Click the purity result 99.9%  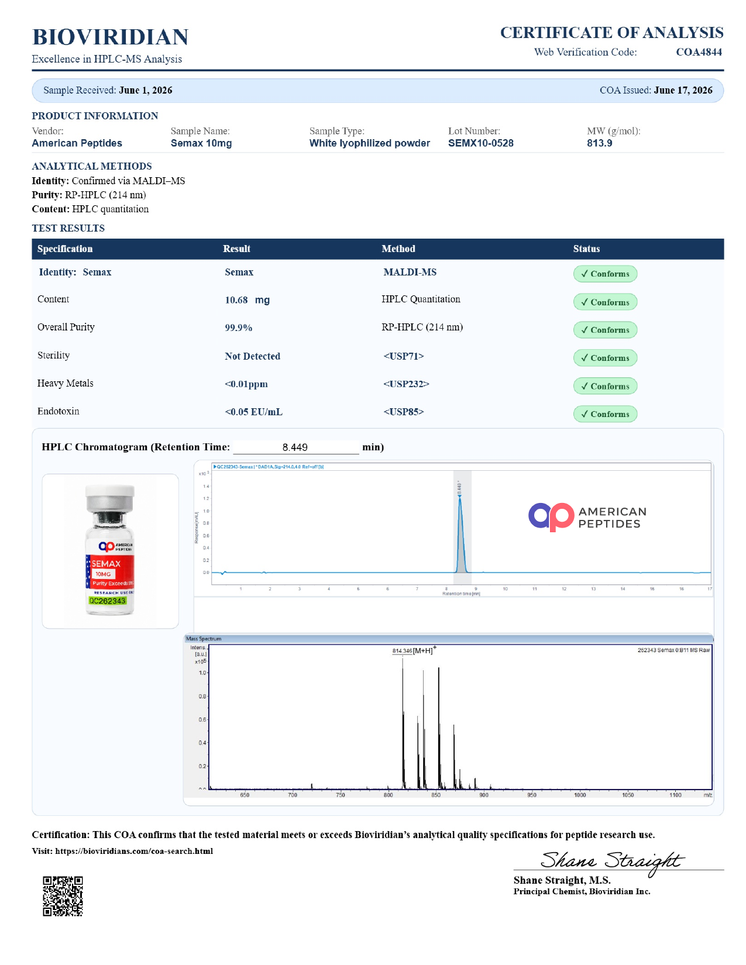pos(239,328)
